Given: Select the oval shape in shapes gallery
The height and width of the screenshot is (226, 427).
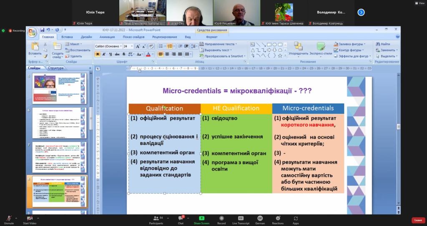Looking at the screenshot, I should click(274, 45).
